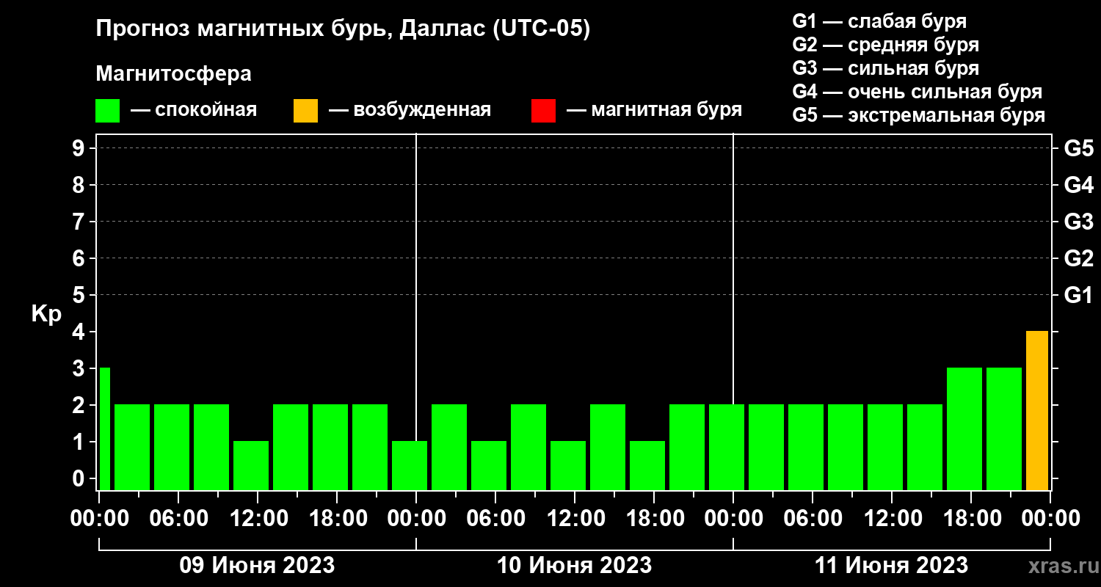Click the green Kp 3 bar beside the orange bar

(1004, 429)
